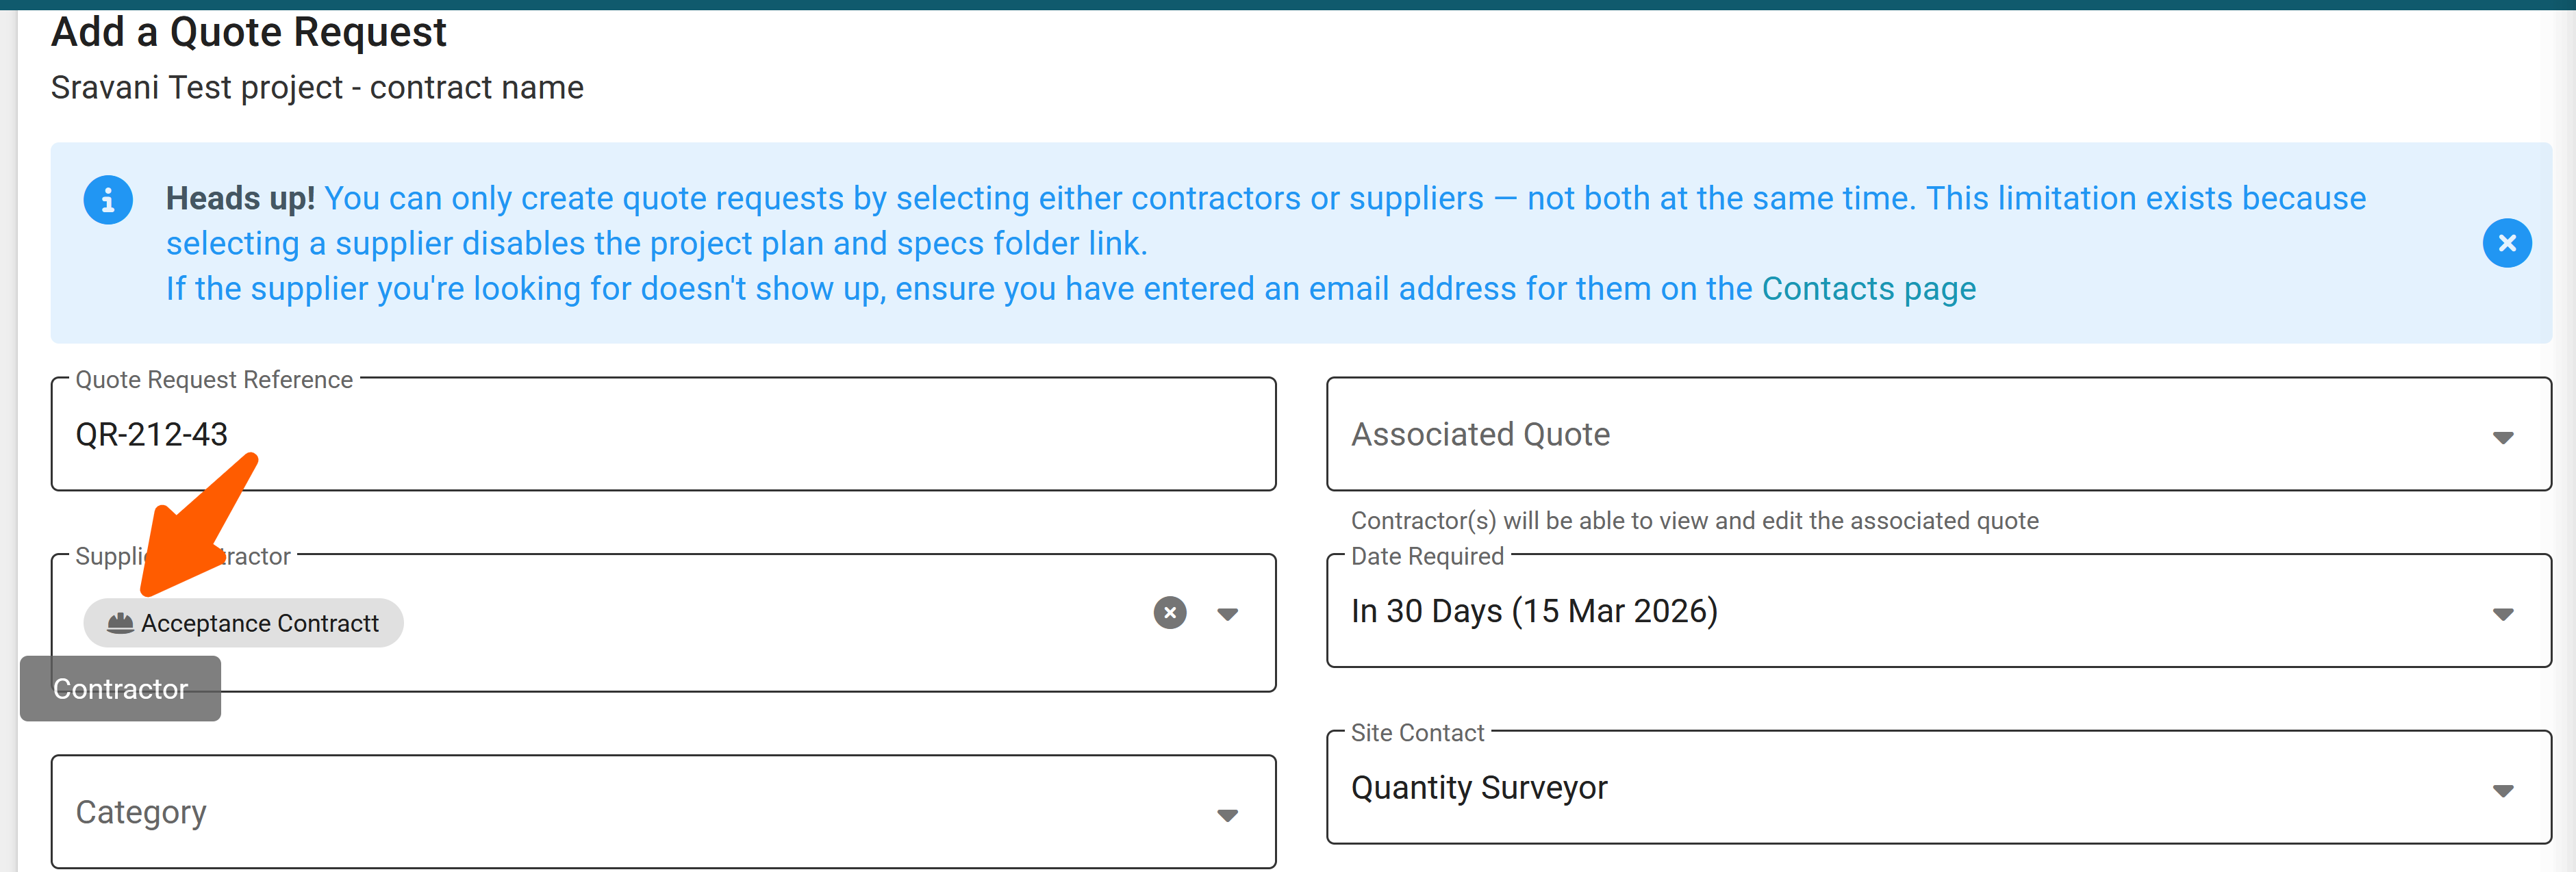This screenshot has width=2576, height=872.
Task: Click the Associated Quote placeholder text
Action: 1480,435
